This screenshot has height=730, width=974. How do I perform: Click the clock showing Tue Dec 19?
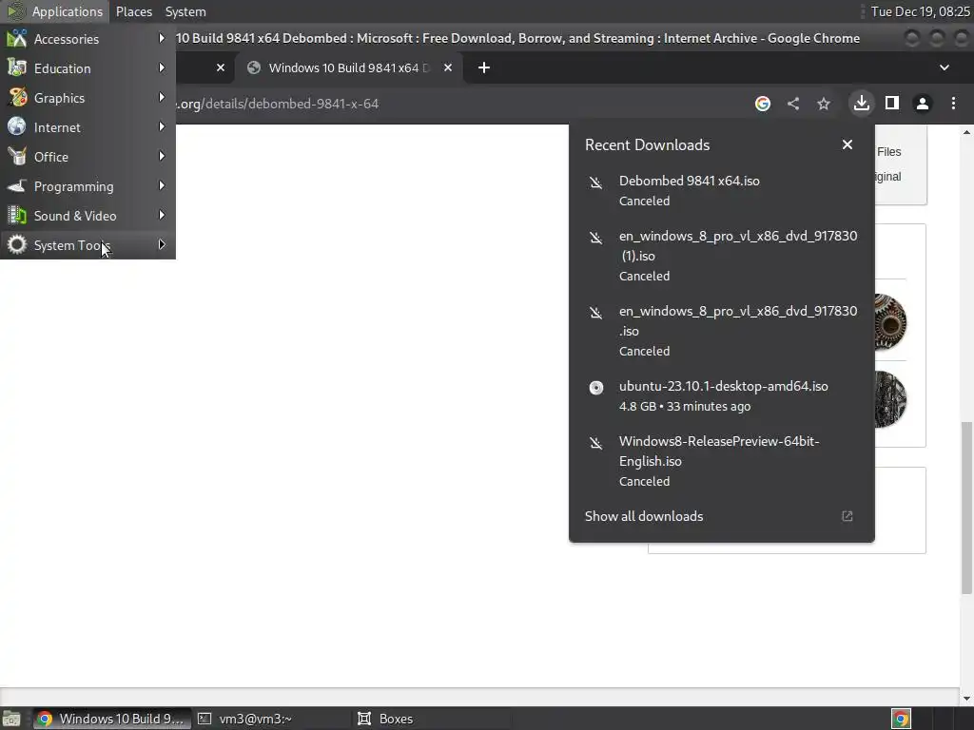[920, 11]
